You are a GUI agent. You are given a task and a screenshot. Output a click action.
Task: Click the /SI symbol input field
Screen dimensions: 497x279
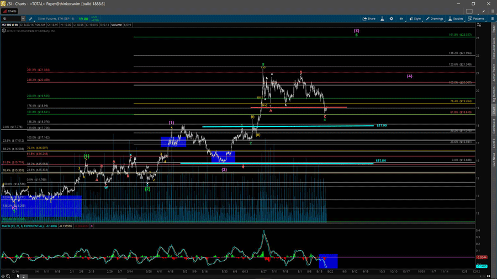coord(11,19)
